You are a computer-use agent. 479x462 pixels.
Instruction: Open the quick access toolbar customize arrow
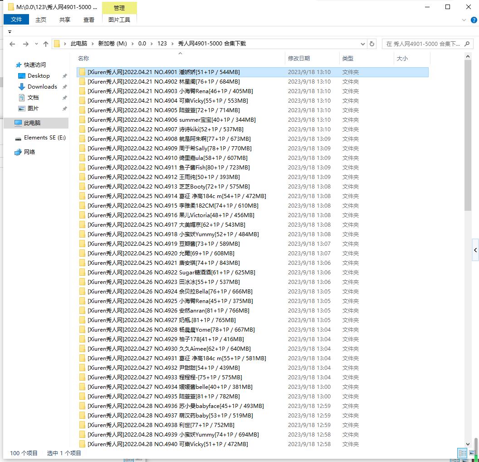coord(10,32)
